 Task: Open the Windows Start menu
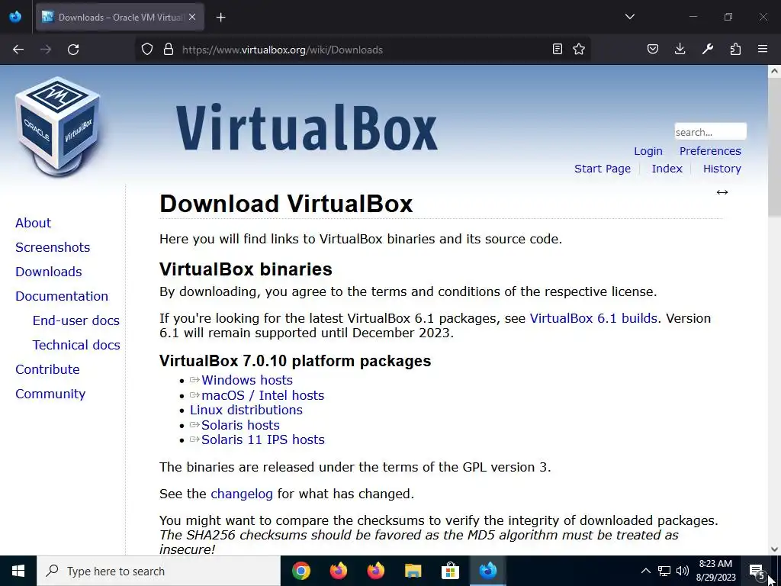point(18,571)
